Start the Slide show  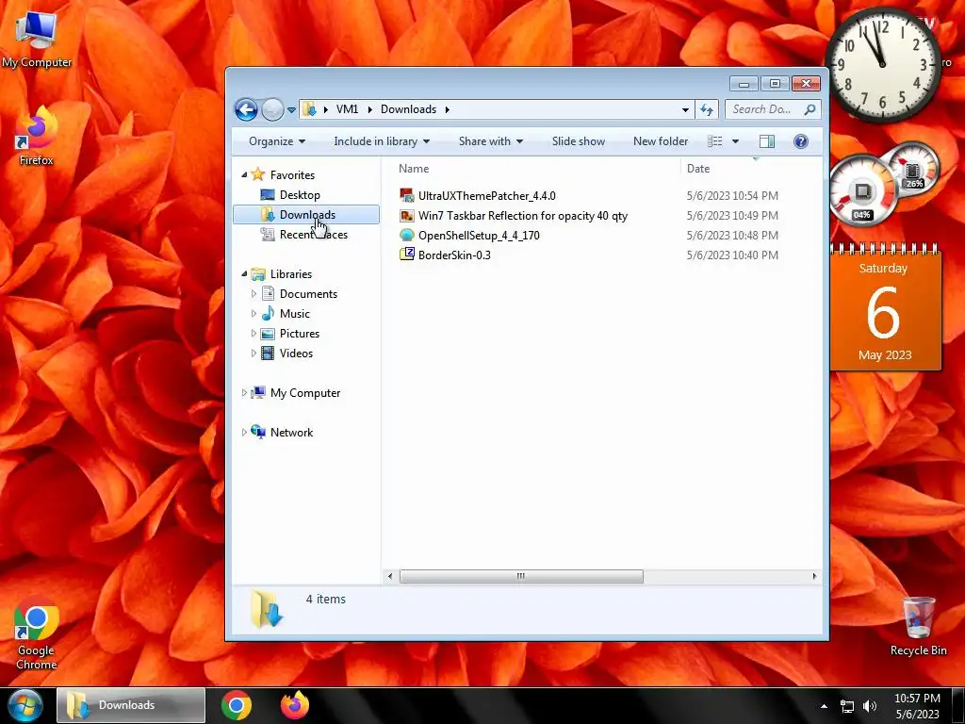tap(578, 141)
